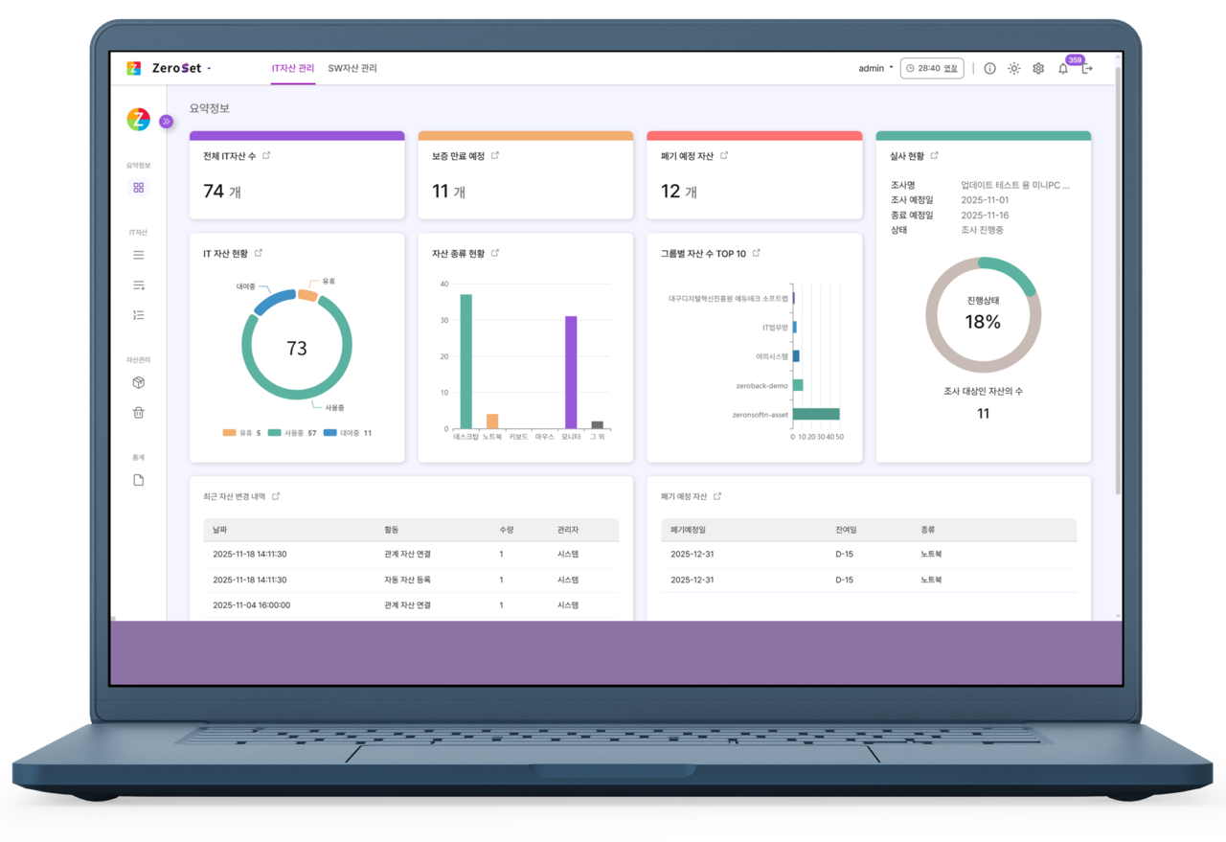
Task: Open the admin user dropdown
Action: pyautogui.click(x=875, y=69)
